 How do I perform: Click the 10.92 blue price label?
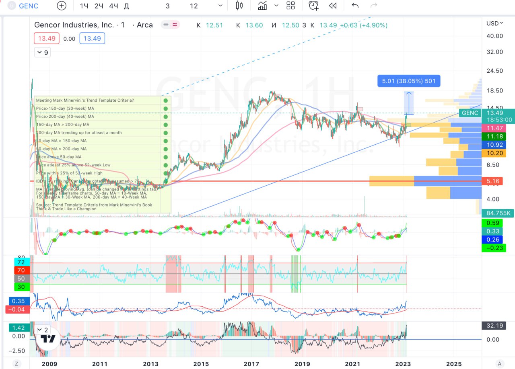pos(493,145)
